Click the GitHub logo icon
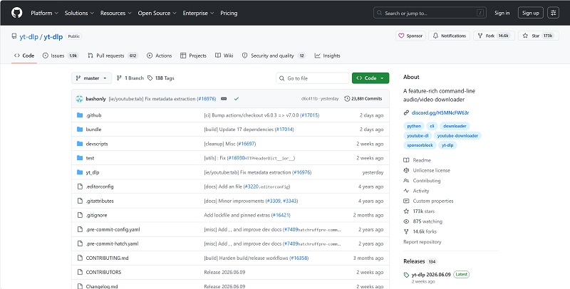This screenshot has height=289, width=570. click(16, 13)
